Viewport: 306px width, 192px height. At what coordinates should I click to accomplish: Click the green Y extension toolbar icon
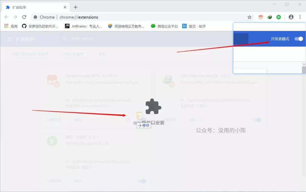click(x=279, y=17)
